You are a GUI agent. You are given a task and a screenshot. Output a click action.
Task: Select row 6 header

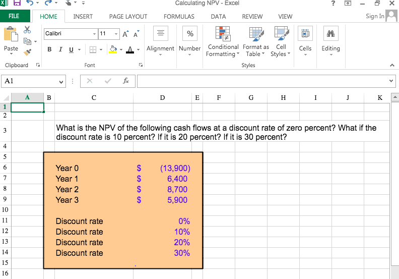tap(6, 168)
